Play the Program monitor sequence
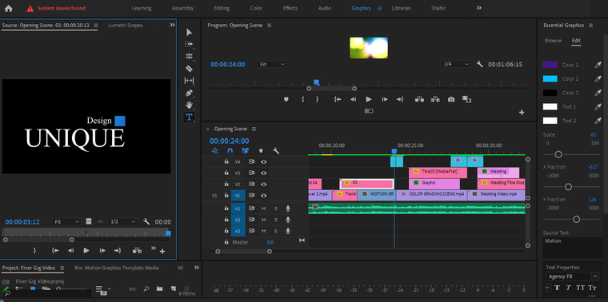This screenshot has height=302, width=608. coord(368,100)
